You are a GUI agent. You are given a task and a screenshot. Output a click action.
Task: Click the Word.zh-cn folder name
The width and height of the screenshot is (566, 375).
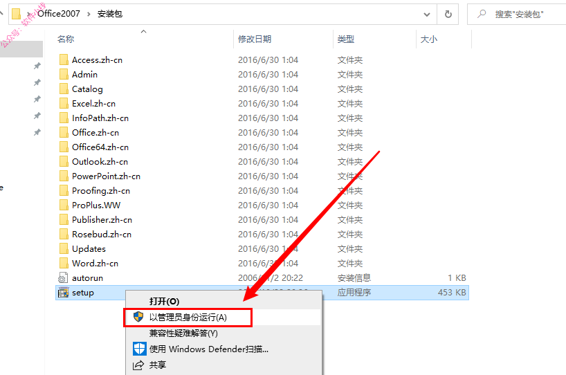95,263
